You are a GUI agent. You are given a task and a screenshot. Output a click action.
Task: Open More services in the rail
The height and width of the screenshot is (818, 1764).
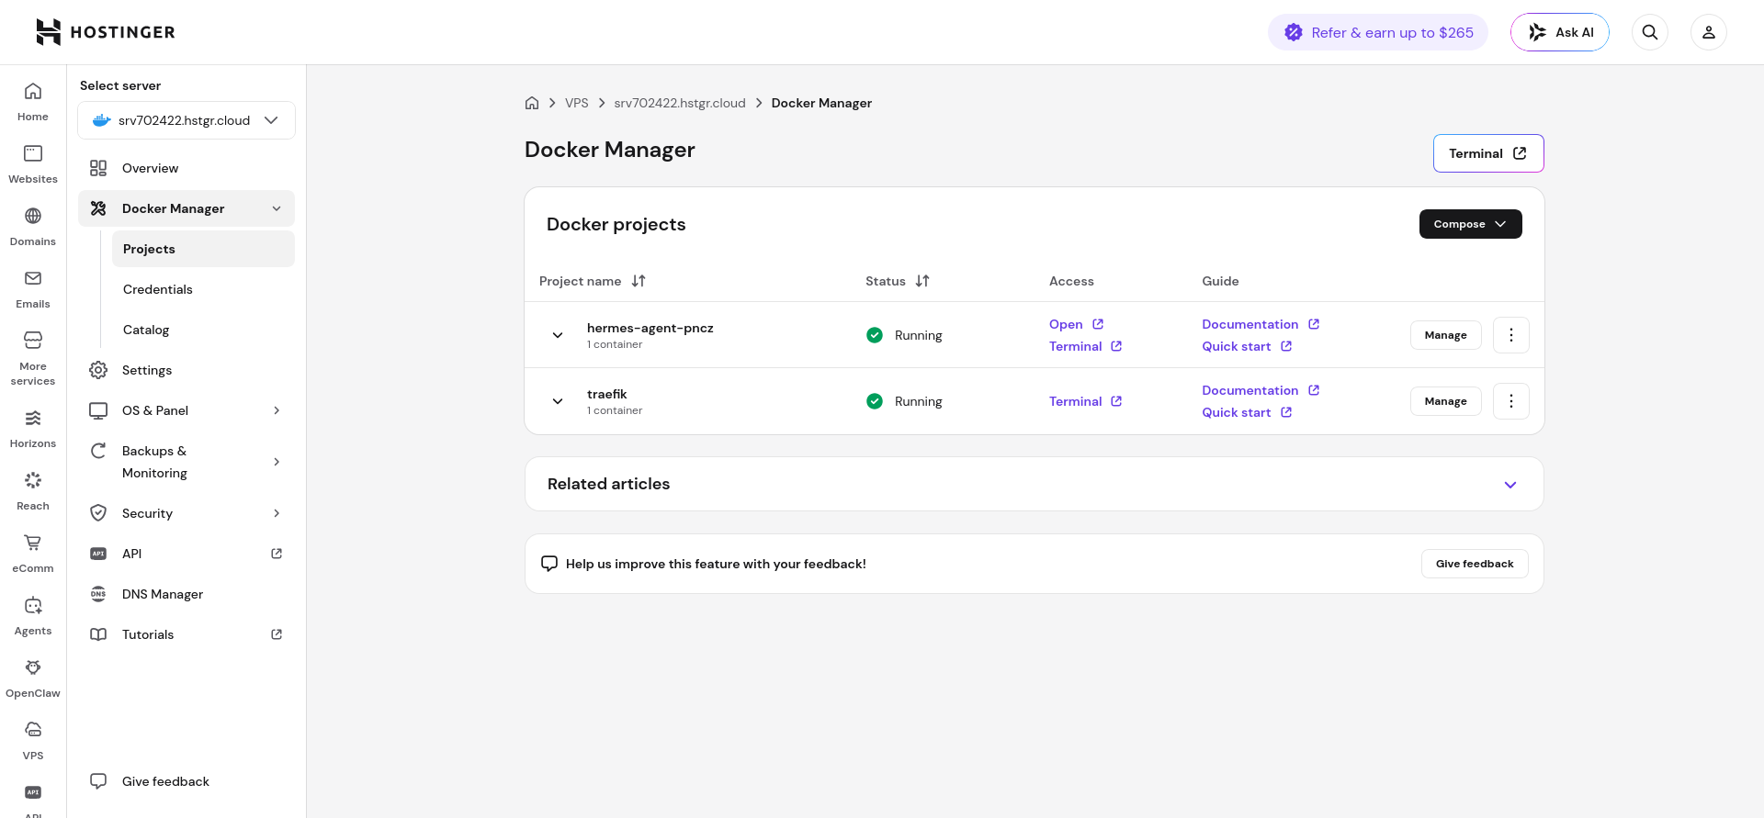coord(33,359)
